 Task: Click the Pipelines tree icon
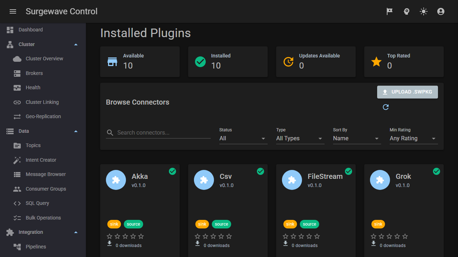click(17, 247)
